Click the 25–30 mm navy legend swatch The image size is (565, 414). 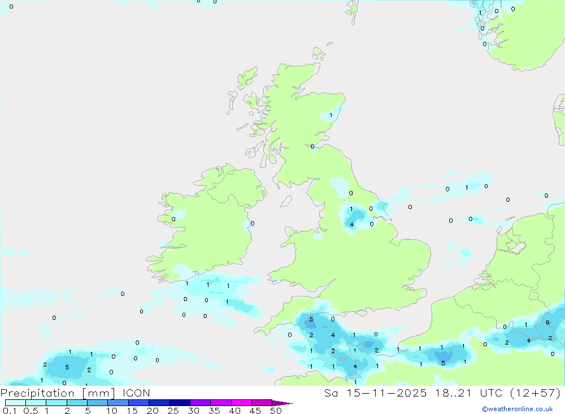[180, 403]
